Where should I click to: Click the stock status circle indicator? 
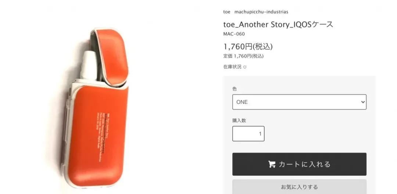tap(244, 67)
